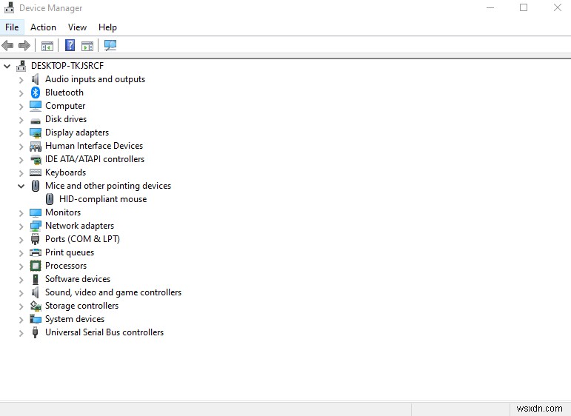Screen dimensions: 571x416
Task: Maximize the Device Manager window
Action: pyautogui.click(x=524, y=7)
